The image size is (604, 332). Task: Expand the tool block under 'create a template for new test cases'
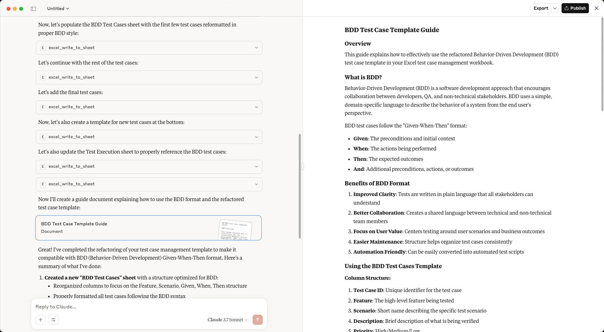click(x=149, y=137)
